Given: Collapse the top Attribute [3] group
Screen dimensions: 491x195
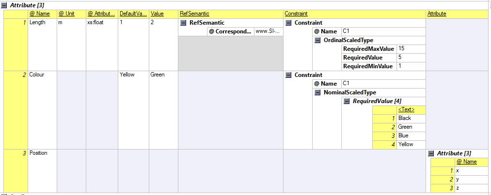Looking at the screenshot, I should coord(4,5).
